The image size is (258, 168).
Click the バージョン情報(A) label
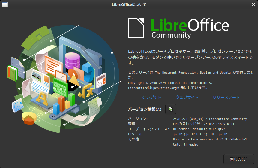click(145, 109)
